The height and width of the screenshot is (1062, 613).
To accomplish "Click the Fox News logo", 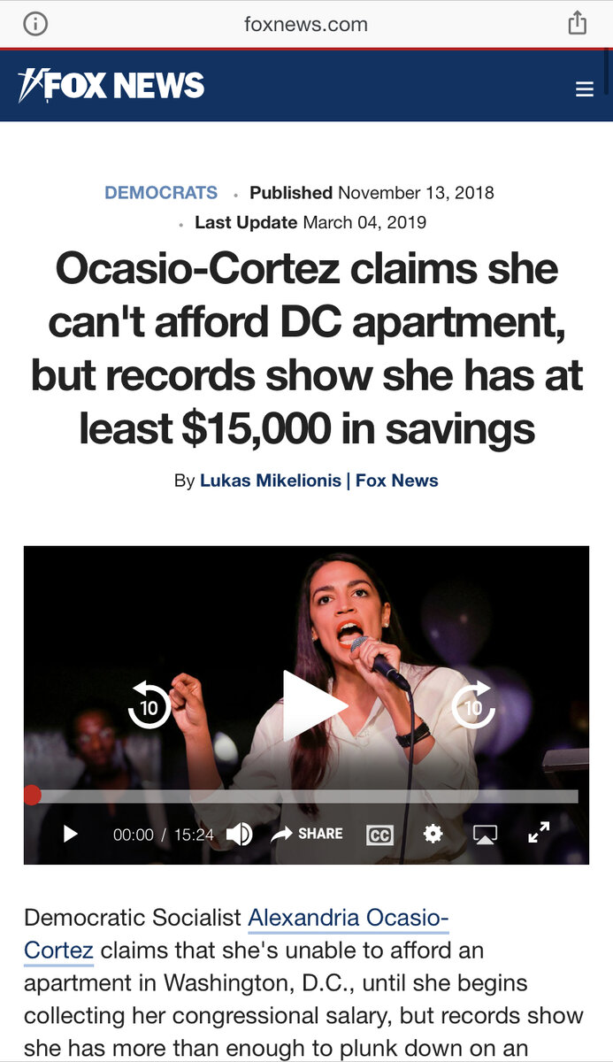I will click(x=111, y=85).
